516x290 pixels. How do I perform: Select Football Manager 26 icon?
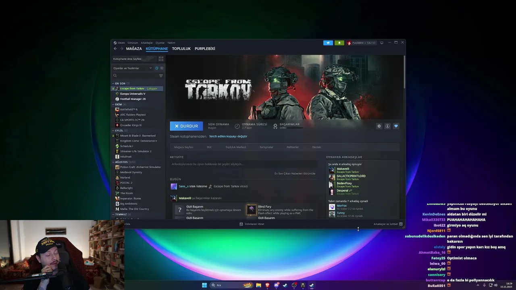pyautogui.click(x=117, y=99)
